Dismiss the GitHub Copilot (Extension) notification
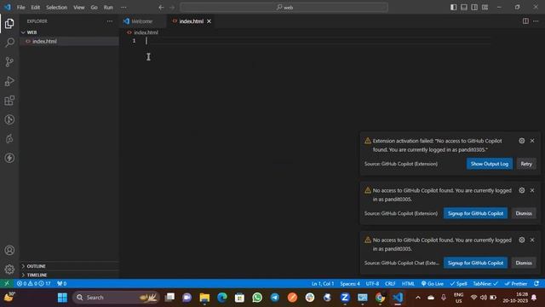Image resolution: width=545 pixels, height=307 pixels. (x=524, y=213)
